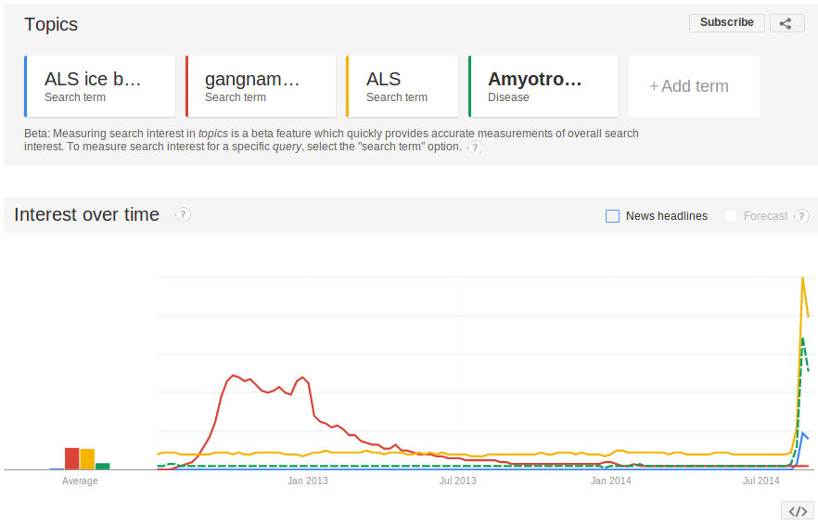Enable the News headlines checkbox
Viewport: 818px width, 526px height.
(612, 216)
